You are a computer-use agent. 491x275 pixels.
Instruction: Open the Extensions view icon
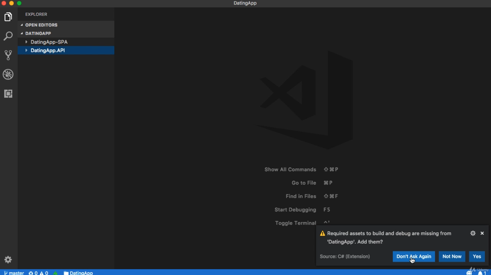tap(8, 94)
